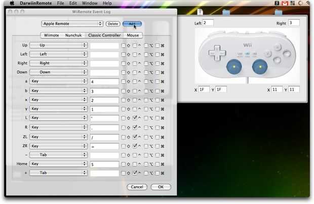Click the key field for 'y' containing 1
The height and width of the screenshot is (204, 314).
click(104, 109)
